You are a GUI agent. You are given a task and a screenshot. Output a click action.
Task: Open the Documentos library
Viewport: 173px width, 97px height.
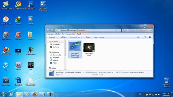56,55
